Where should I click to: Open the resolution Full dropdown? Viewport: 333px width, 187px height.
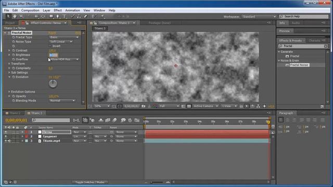coord(169,106)
